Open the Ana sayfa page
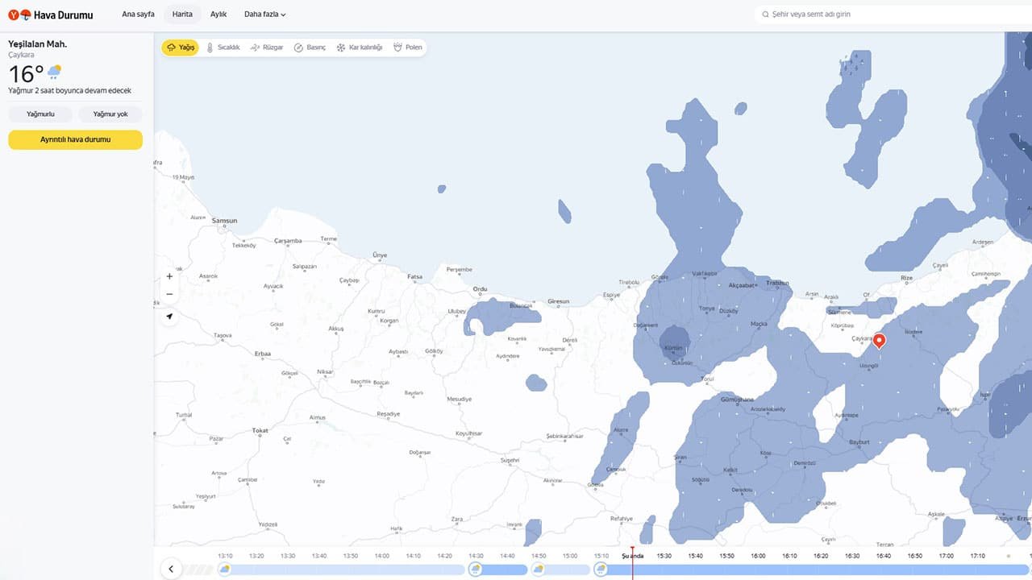The image size is (1032, 580). (x=138, y=14)
